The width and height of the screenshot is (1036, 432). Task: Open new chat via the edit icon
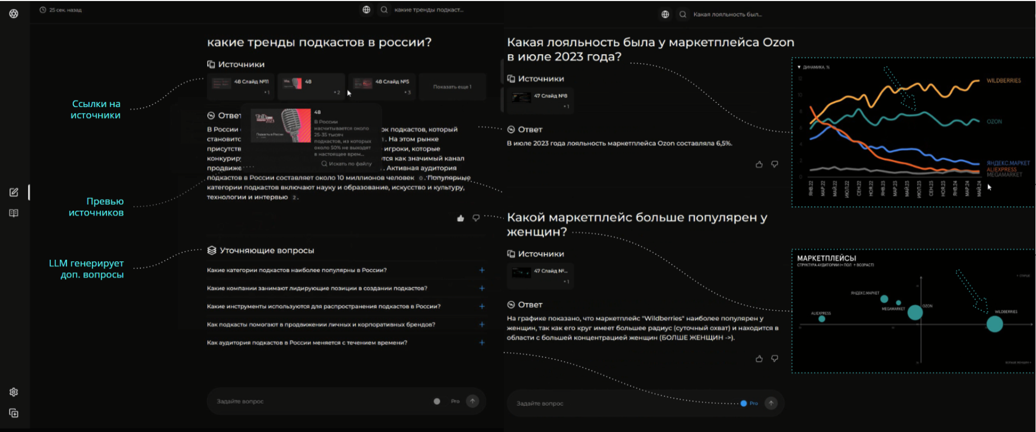click(14, 192)
